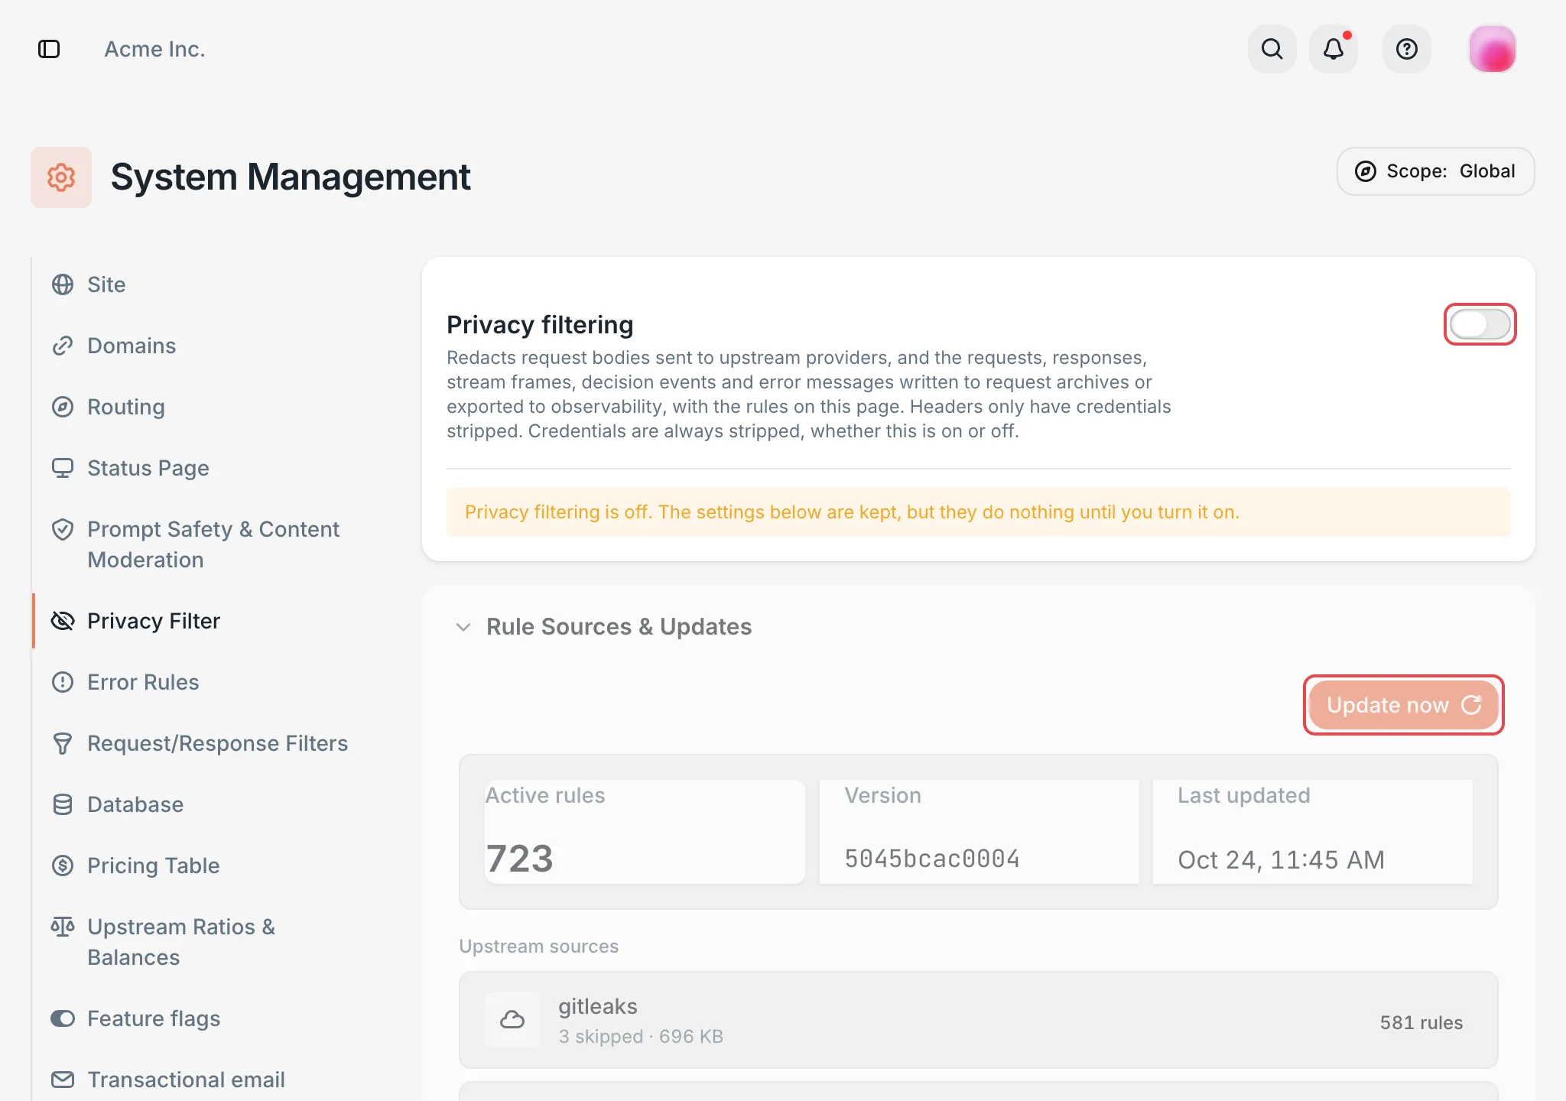The height and width of the screenshot is (1101, 1566).
Task: Click the Database cylinder icon
Action: [x=63, y=804]
